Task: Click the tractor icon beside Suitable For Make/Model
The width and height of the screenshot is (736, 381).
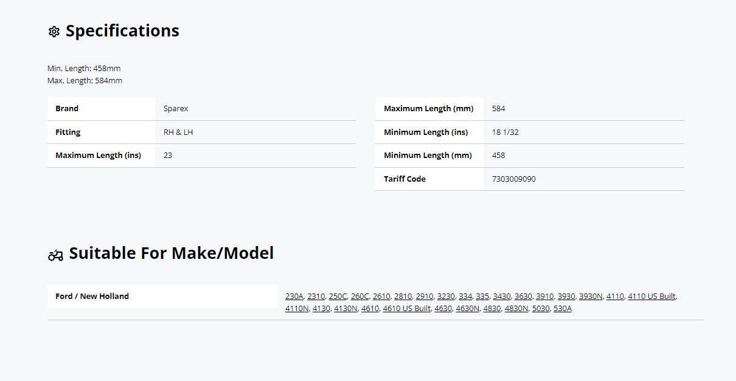Action: tap(55, 255)
